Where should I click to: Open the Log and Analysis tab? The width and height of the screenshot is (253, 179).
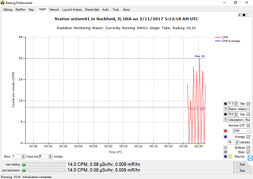(72, 10)
